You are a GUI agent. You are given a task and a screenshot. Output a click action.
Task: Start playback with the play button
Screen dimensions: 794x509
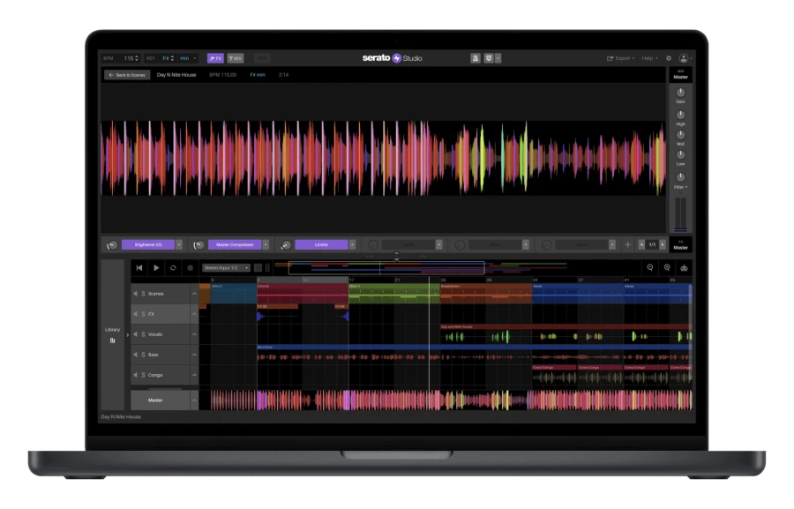pos(156,268)
